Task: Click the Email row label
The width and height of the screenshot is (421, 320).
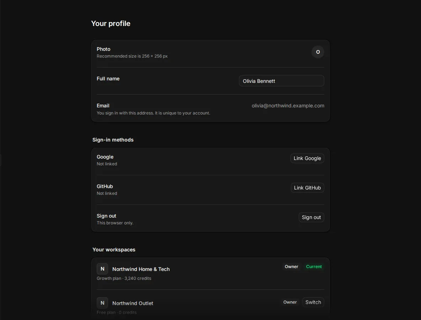Action: 103,106
